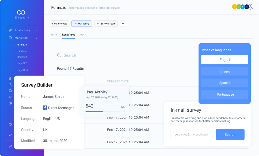
Task: Open the dollar sign sidebar icon
Action: click(10, 79)
